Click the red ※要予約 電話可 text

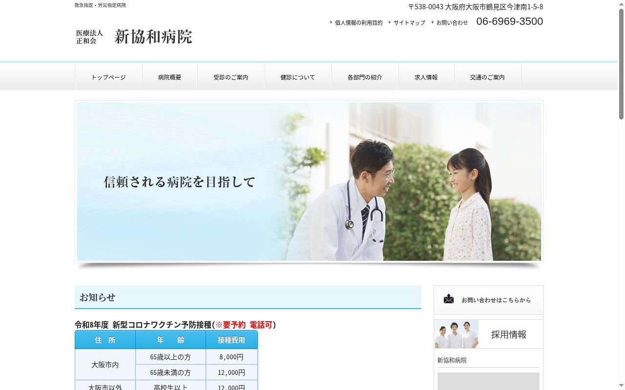click(244, 325)
